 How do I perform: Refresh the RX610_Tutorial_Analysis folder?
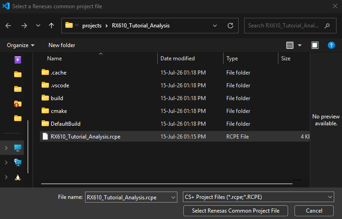pos(230,26)
